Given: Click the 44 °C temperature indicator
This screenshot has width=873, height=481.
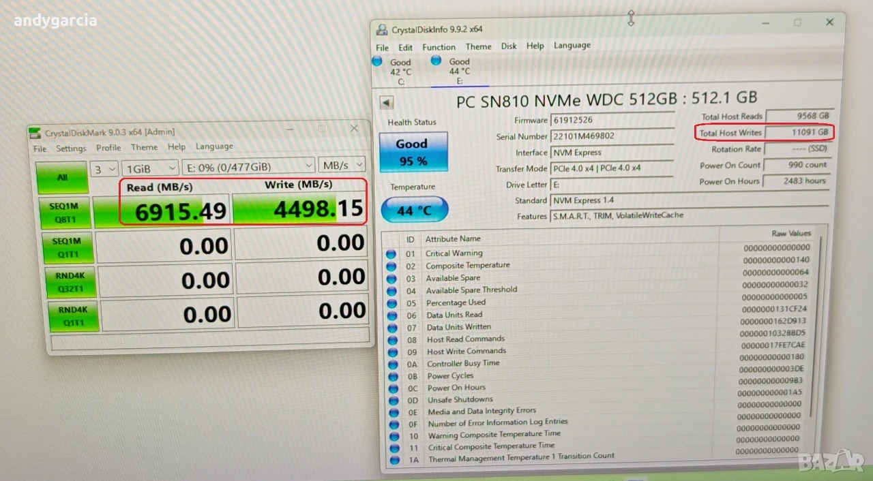Looking at the screenshot, I should [414, 211].
